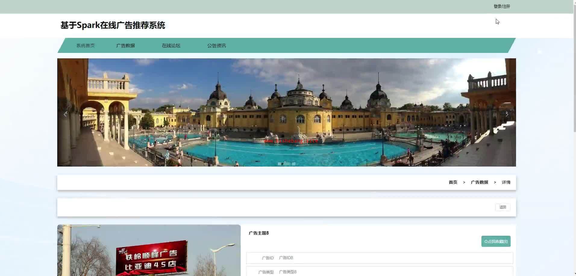Click the 广告数据 breadcrumb link

[x=480, y=182]
